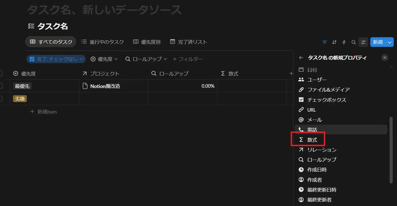Screen dimensions: 397x206
Task: Tick the row checkbox beside 劣後
Action: tap(1, 98)
